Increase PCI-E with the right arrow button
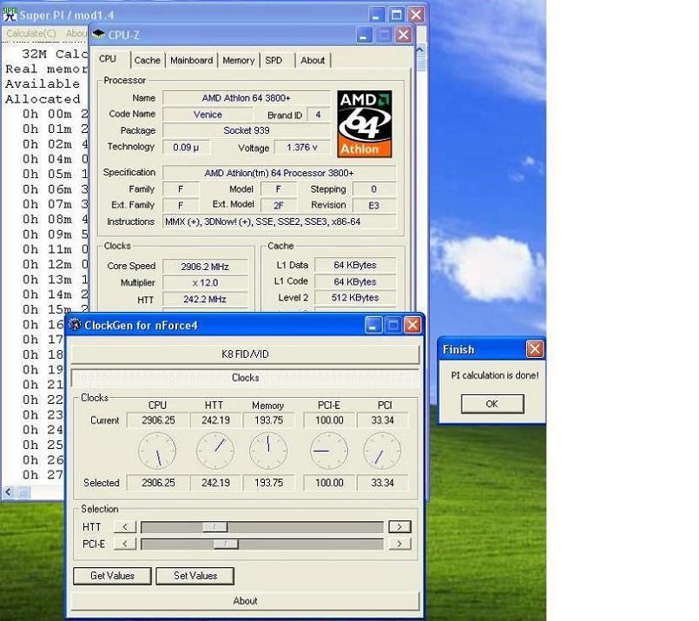The width and height of the screenshot is (699, 621). point(399,544)
